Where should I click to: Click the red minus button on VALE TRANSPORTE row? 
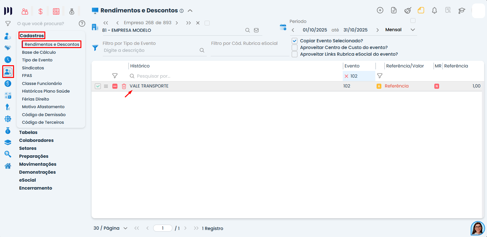point(115,86)
